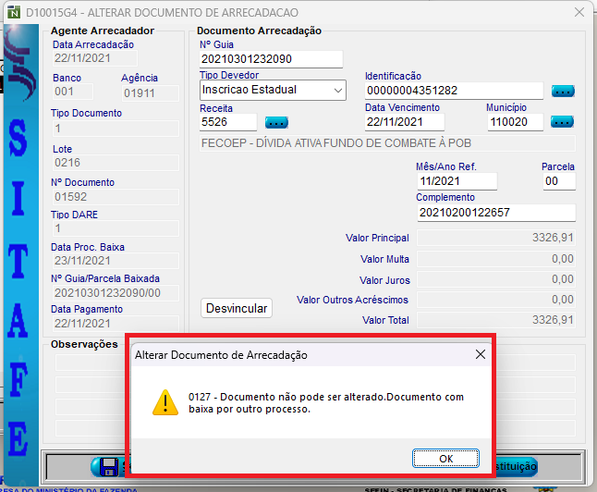Click the Município search ellipsis button
Image resolution: width=597 pixels, height=492 pixels.
tap(563, 122)
